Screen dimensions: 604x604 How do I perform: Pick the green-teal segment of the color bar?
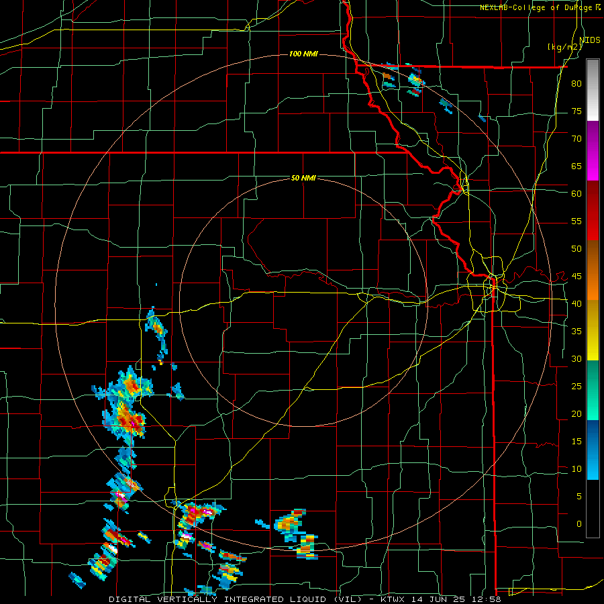click(x=593, y=390)
